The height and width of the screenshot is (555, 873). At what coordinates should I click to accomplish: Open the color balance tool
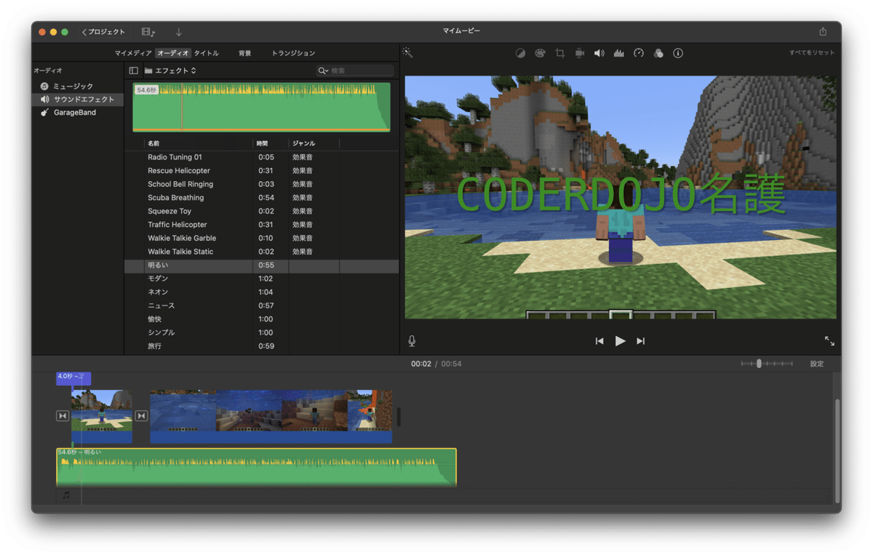tap(521, 53)
